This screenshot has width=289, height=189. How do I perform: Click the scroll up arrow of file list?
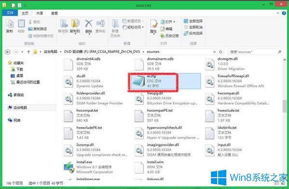tap(284, 60)
